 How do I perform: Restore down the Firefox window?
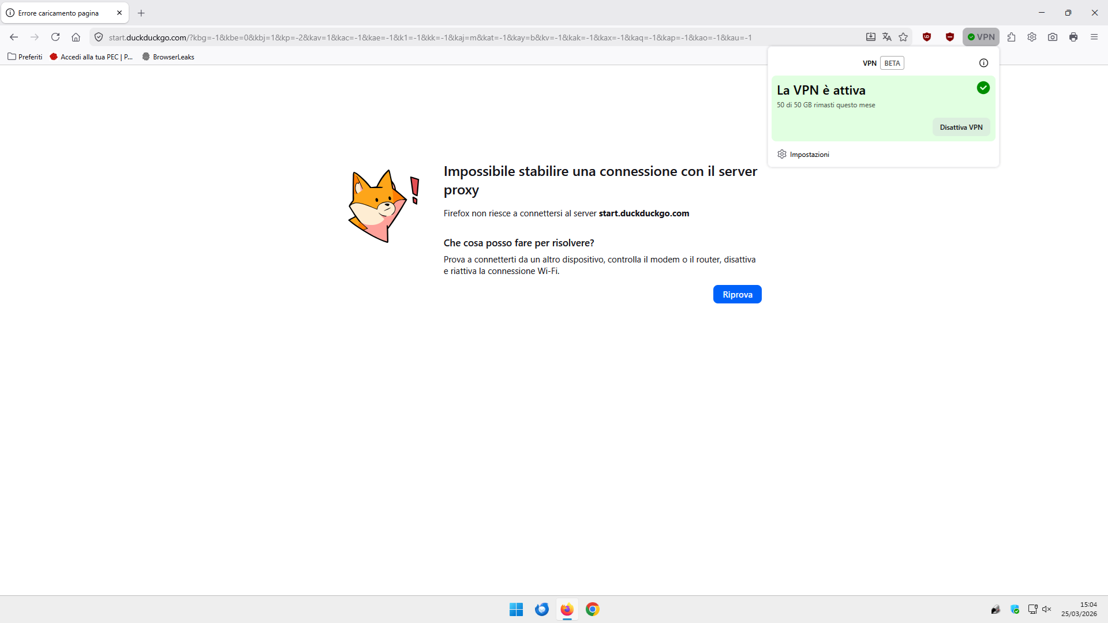pos(1068,13)
